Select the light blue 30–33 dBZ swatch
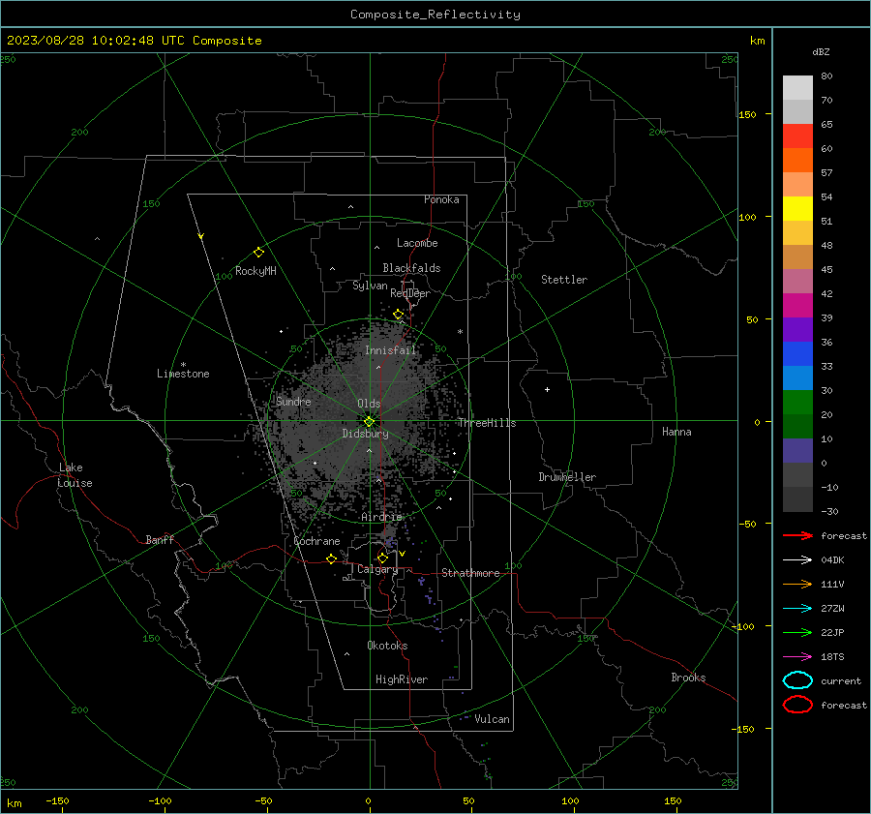 [797, 377]
